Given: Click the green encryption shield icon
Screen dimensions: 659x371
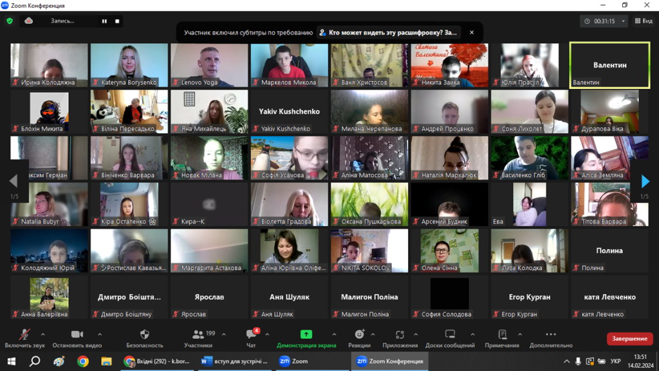Looking at the screenshot, I should pos(10,21).
